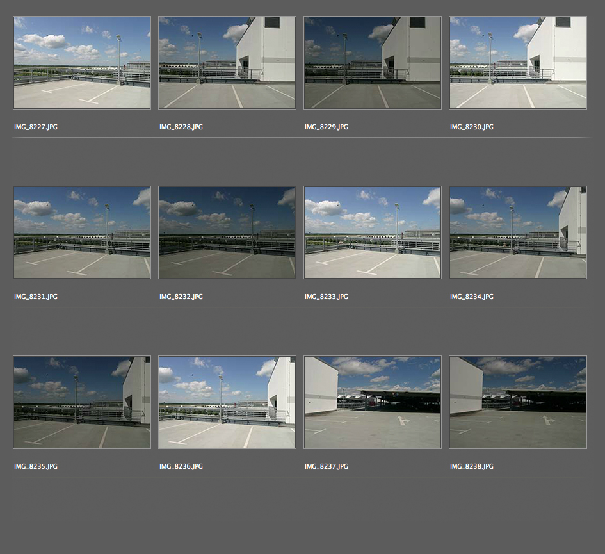
Task: Choose the IMG_8230.JPG photo thumbnail
Action: 518,63
